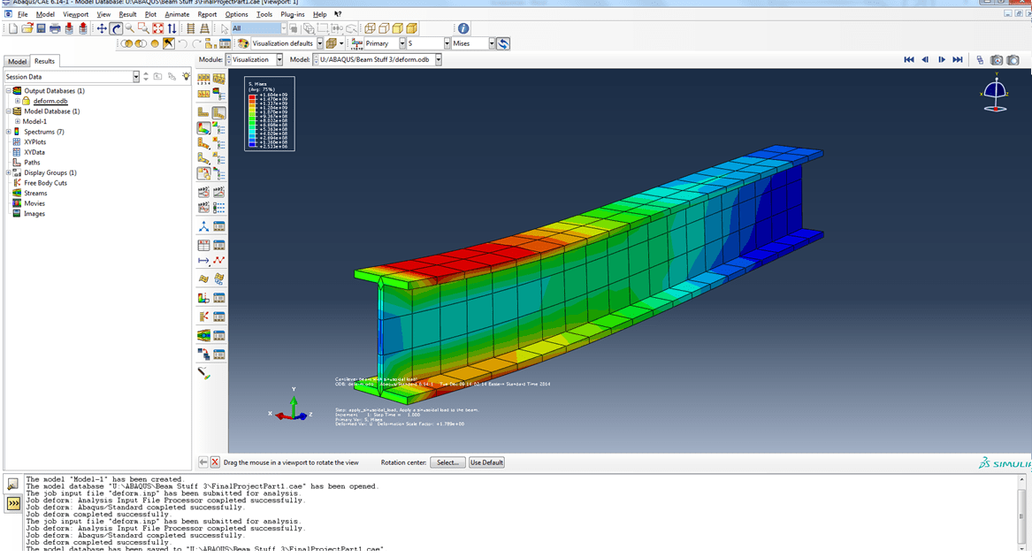
Task: Select the Rotate View tool
Action: pyautogui.click(x=116, y=28)
